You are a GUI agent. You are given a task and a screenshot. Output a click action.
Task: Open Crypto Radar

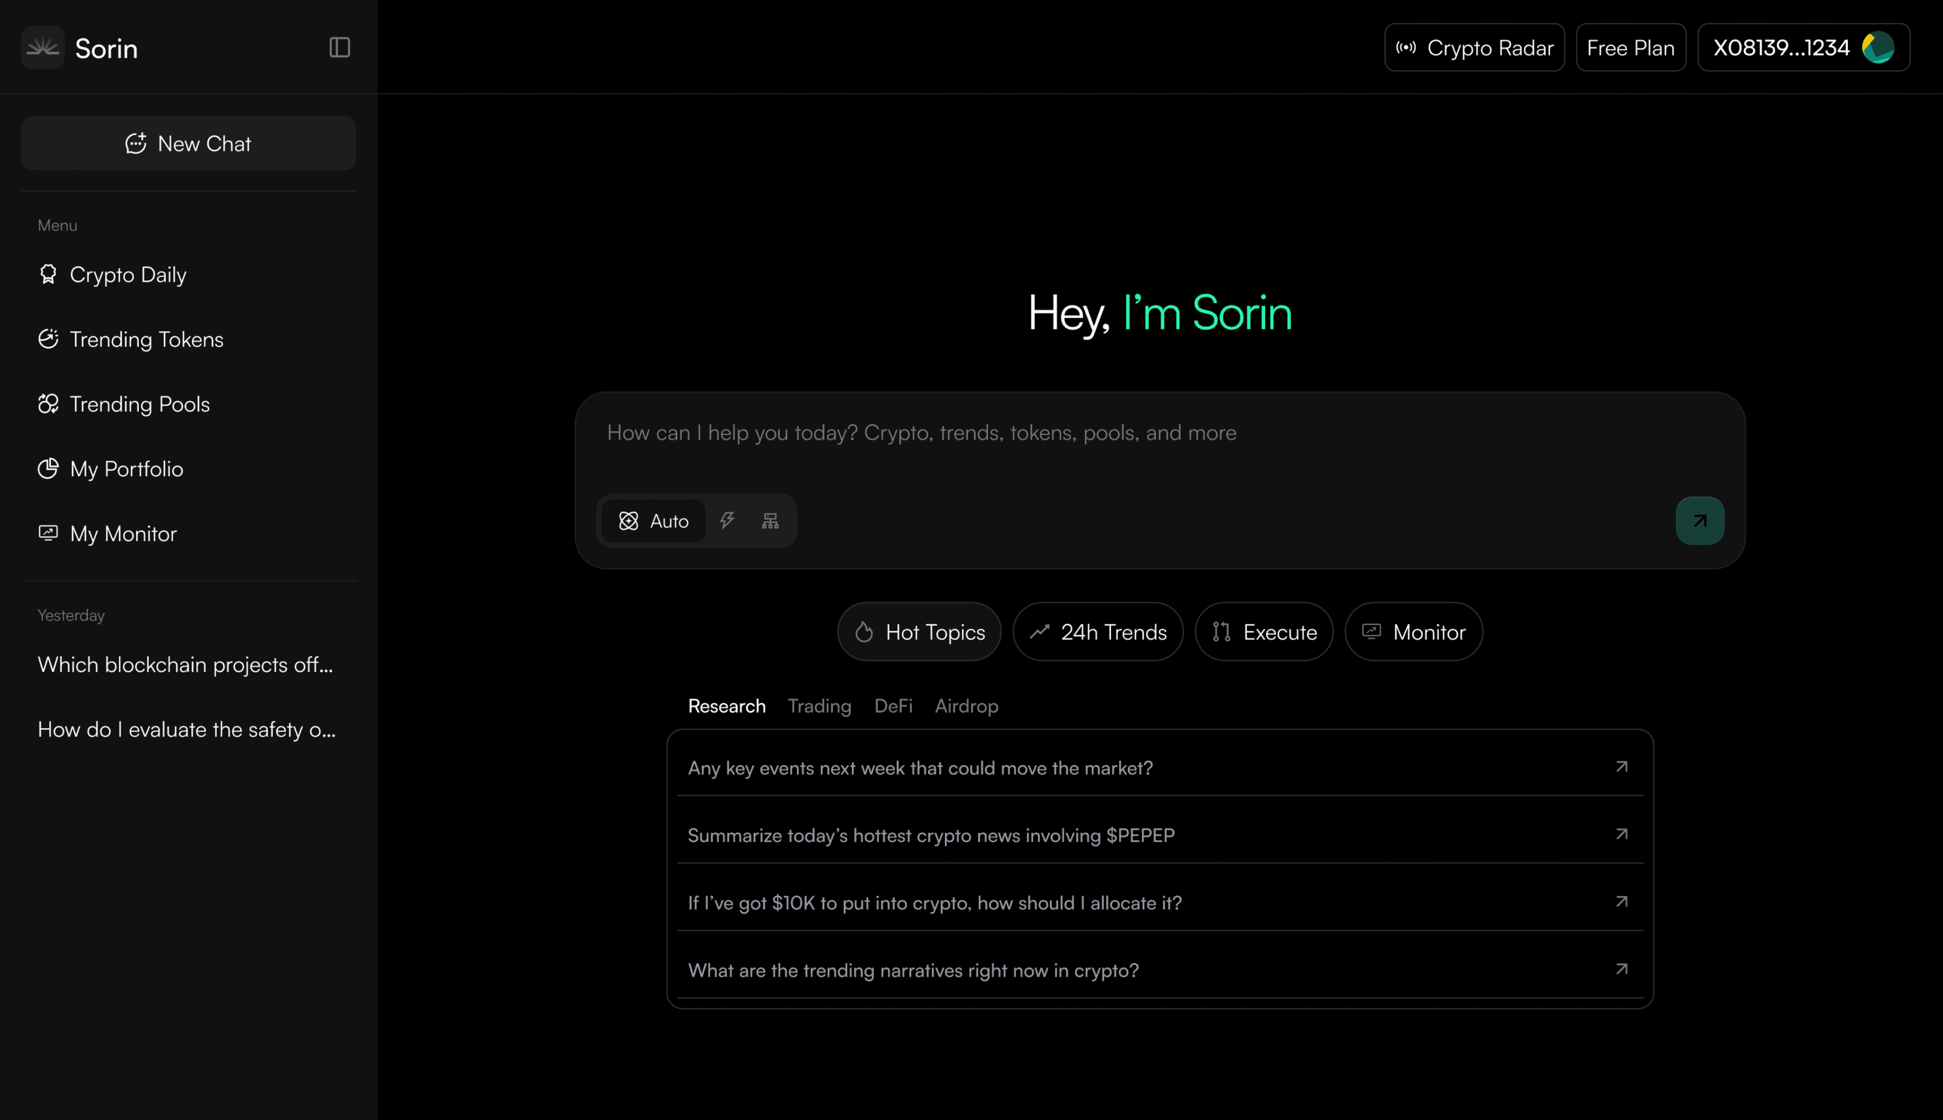pos(1474,48)
